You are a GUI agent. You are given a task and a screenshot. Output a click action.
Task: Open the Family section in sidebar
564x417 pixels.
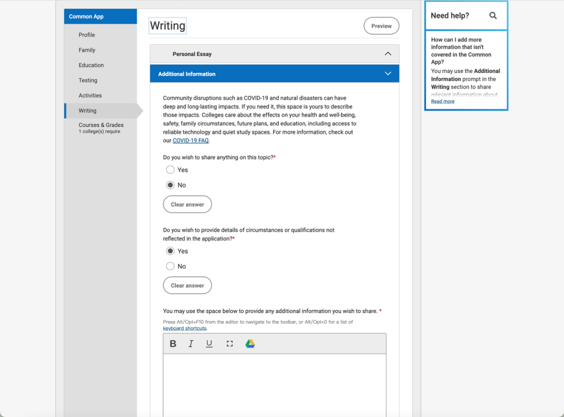tap(87, 50)
